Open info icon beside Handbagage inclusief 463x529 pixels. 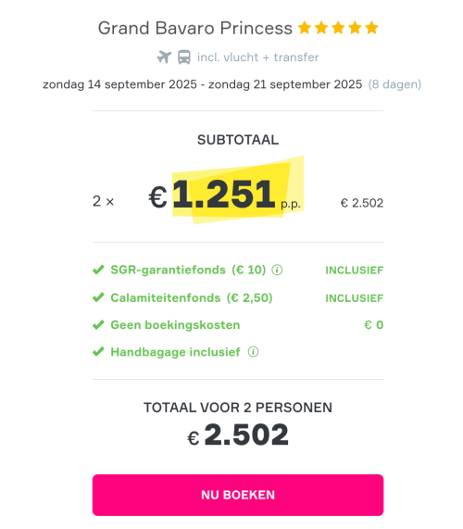[x=253, y=352]
